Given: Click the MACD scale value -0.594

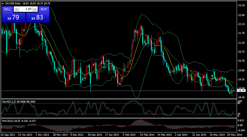Looking at the screenshot, I should 241,130.
